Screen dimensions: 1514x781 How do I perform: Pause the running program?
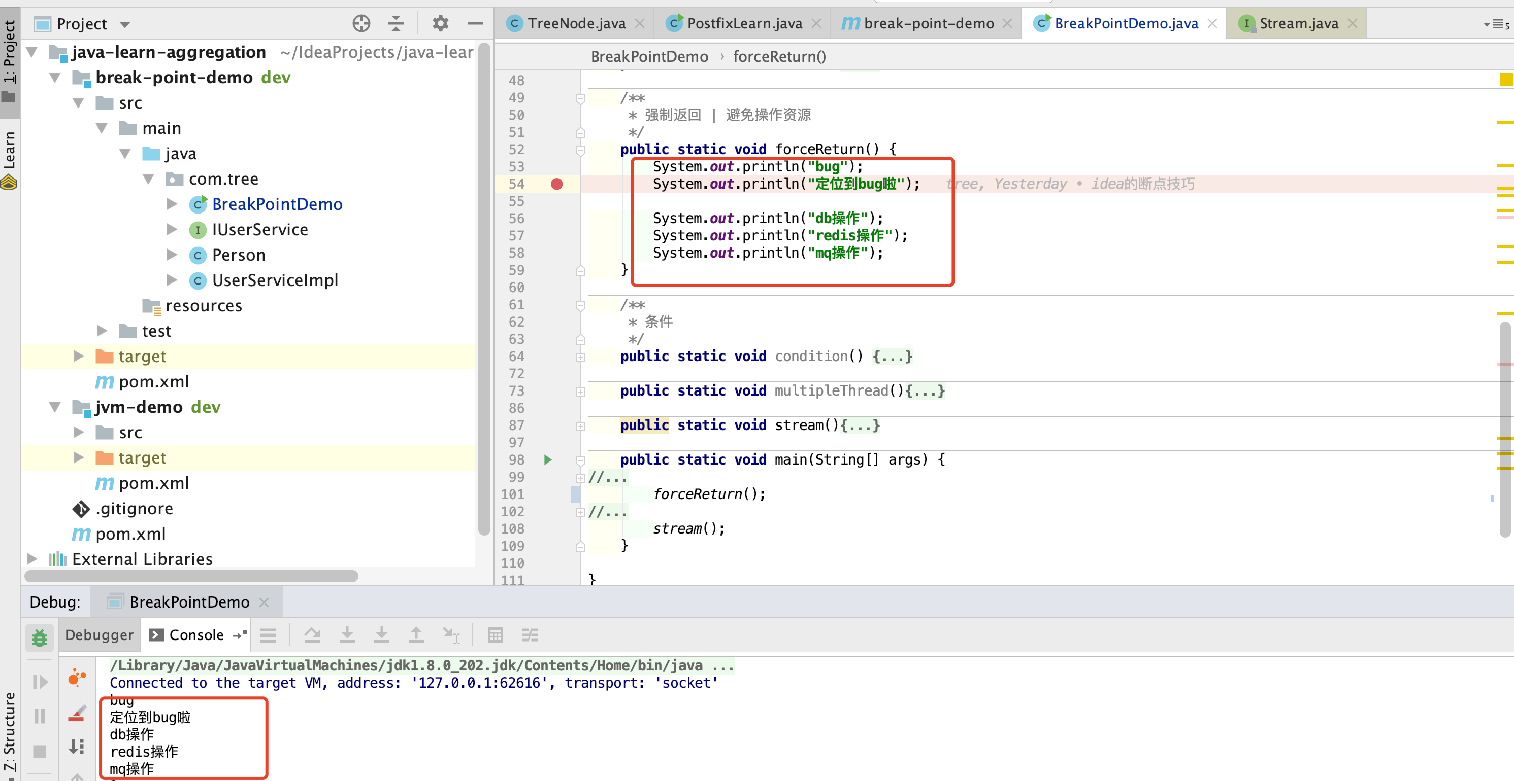(40, 716)
